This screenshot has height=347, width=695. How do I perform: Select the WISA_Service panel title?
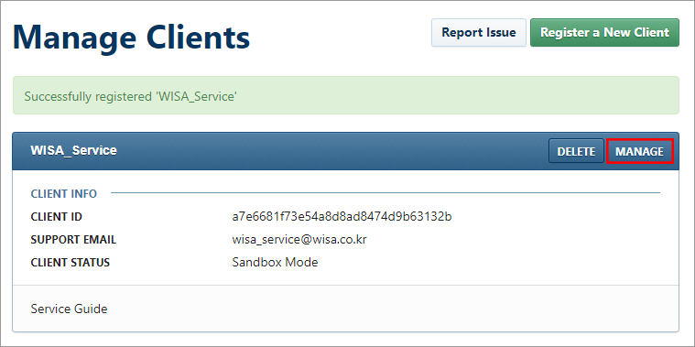pos(73,151)
